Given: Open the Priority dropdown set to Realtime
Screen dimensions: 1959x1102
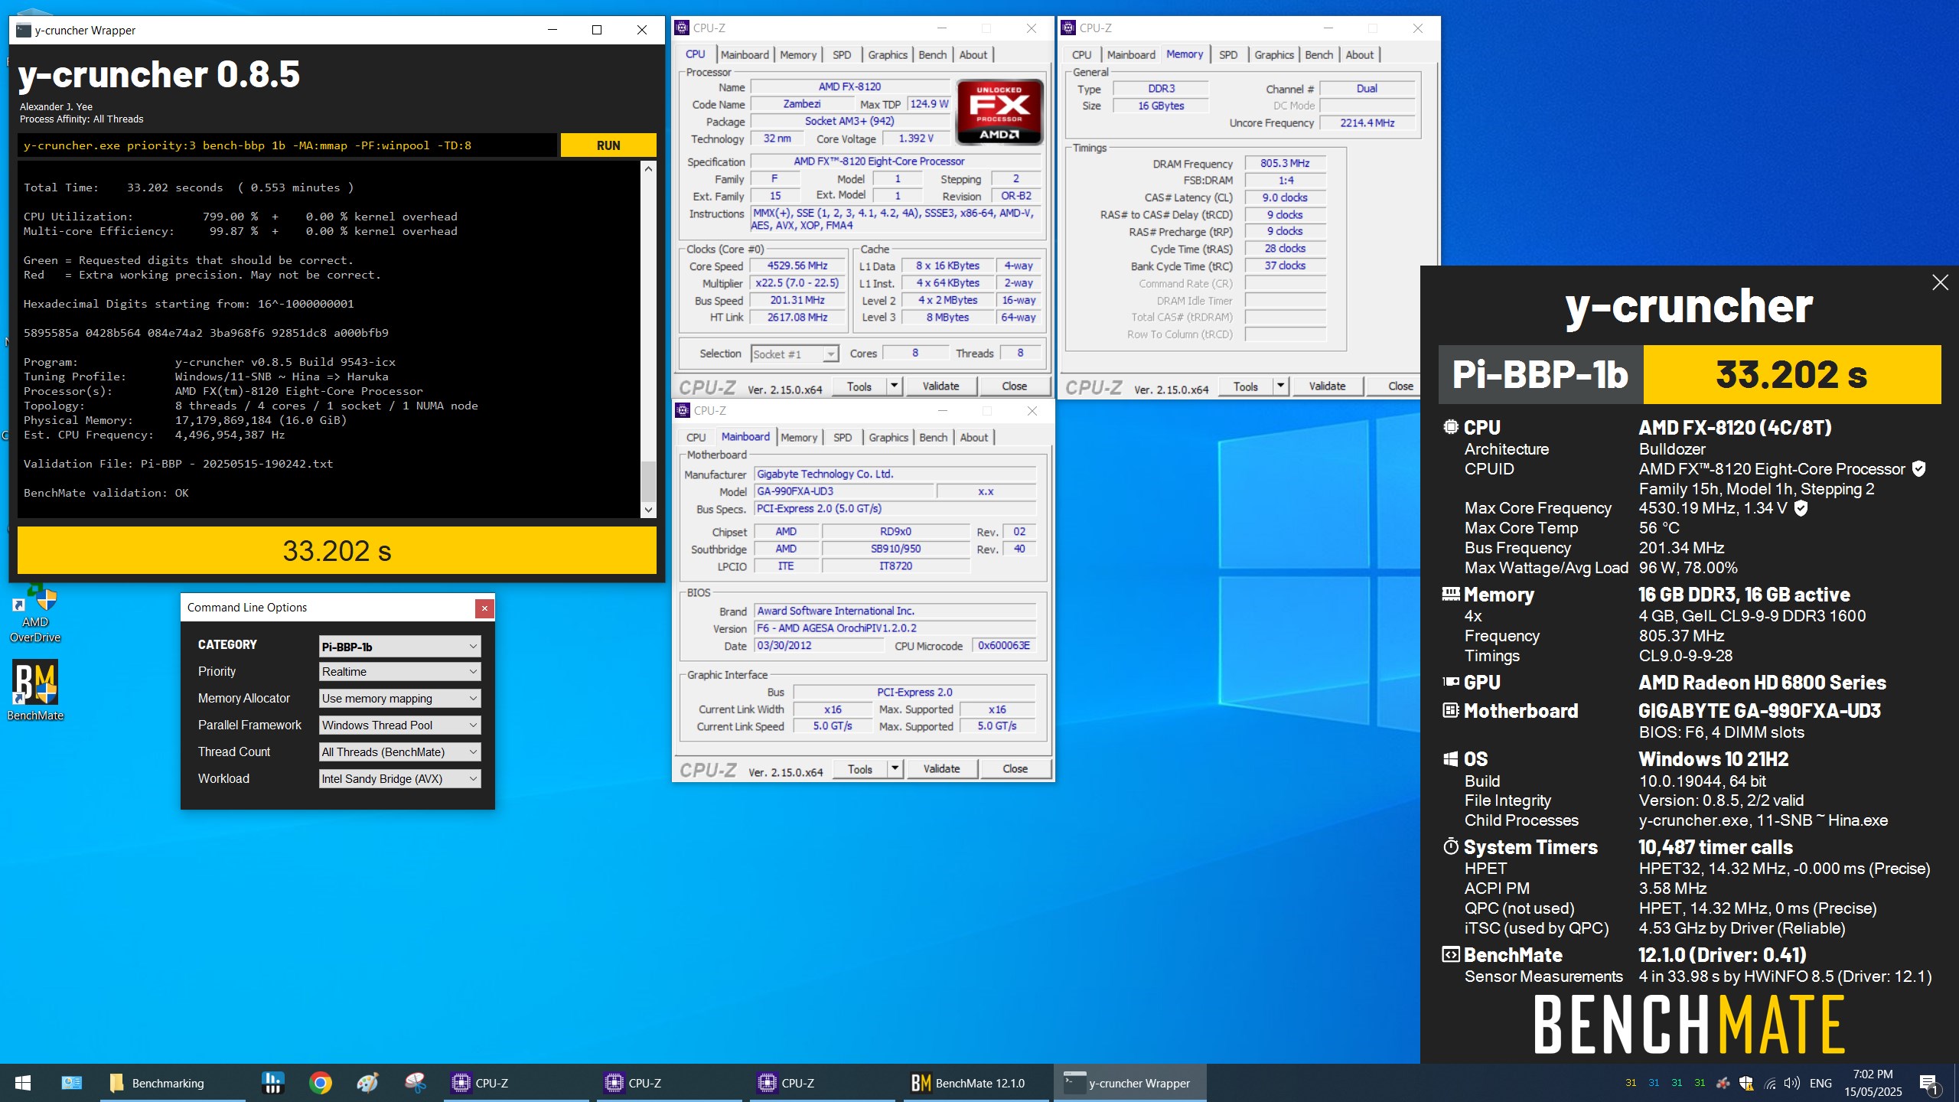Looking at the screenshot, I should coord(399,671).
